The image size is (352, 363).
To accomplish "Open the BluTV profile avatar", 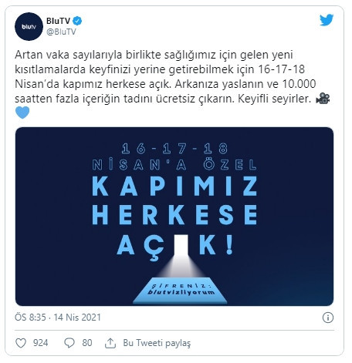I will coord(29,26).
